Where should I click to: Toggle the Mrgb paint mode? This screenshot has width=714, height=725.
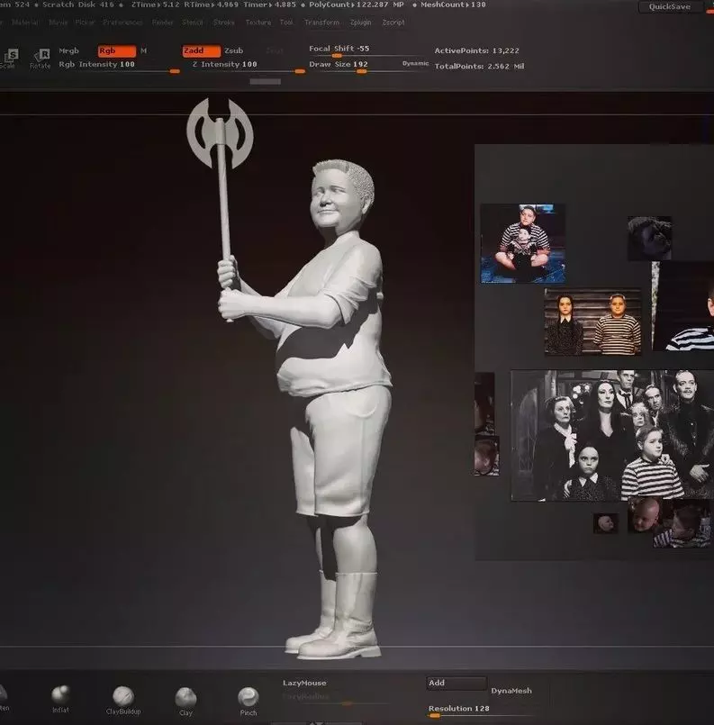click(x=68, y=50)
